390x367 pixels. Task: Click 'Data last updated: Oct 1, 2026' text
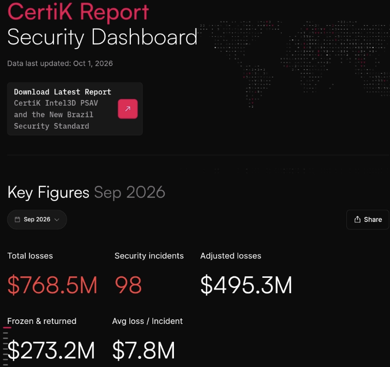tap(60, 64)
